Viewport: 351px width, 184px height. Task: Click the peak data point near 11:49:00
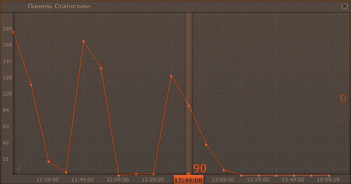(83, 41)
